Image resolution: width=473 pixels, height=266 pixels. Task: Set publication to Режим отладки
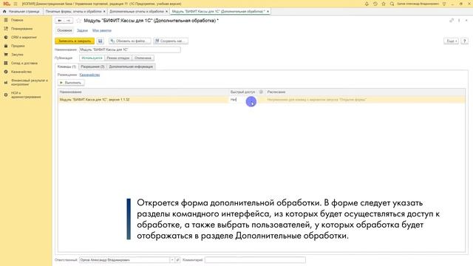point(118,58)
